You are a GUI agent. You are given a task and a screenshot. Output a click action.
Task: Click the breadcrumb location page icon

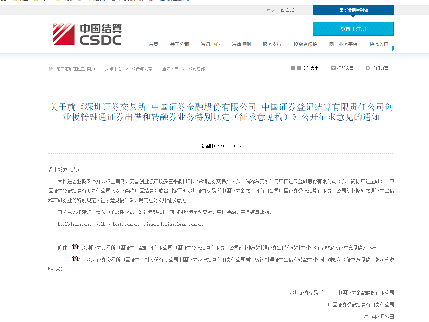51,69
